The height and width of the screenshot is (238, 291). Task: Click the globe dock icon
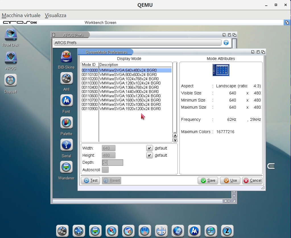coord(178,231)
